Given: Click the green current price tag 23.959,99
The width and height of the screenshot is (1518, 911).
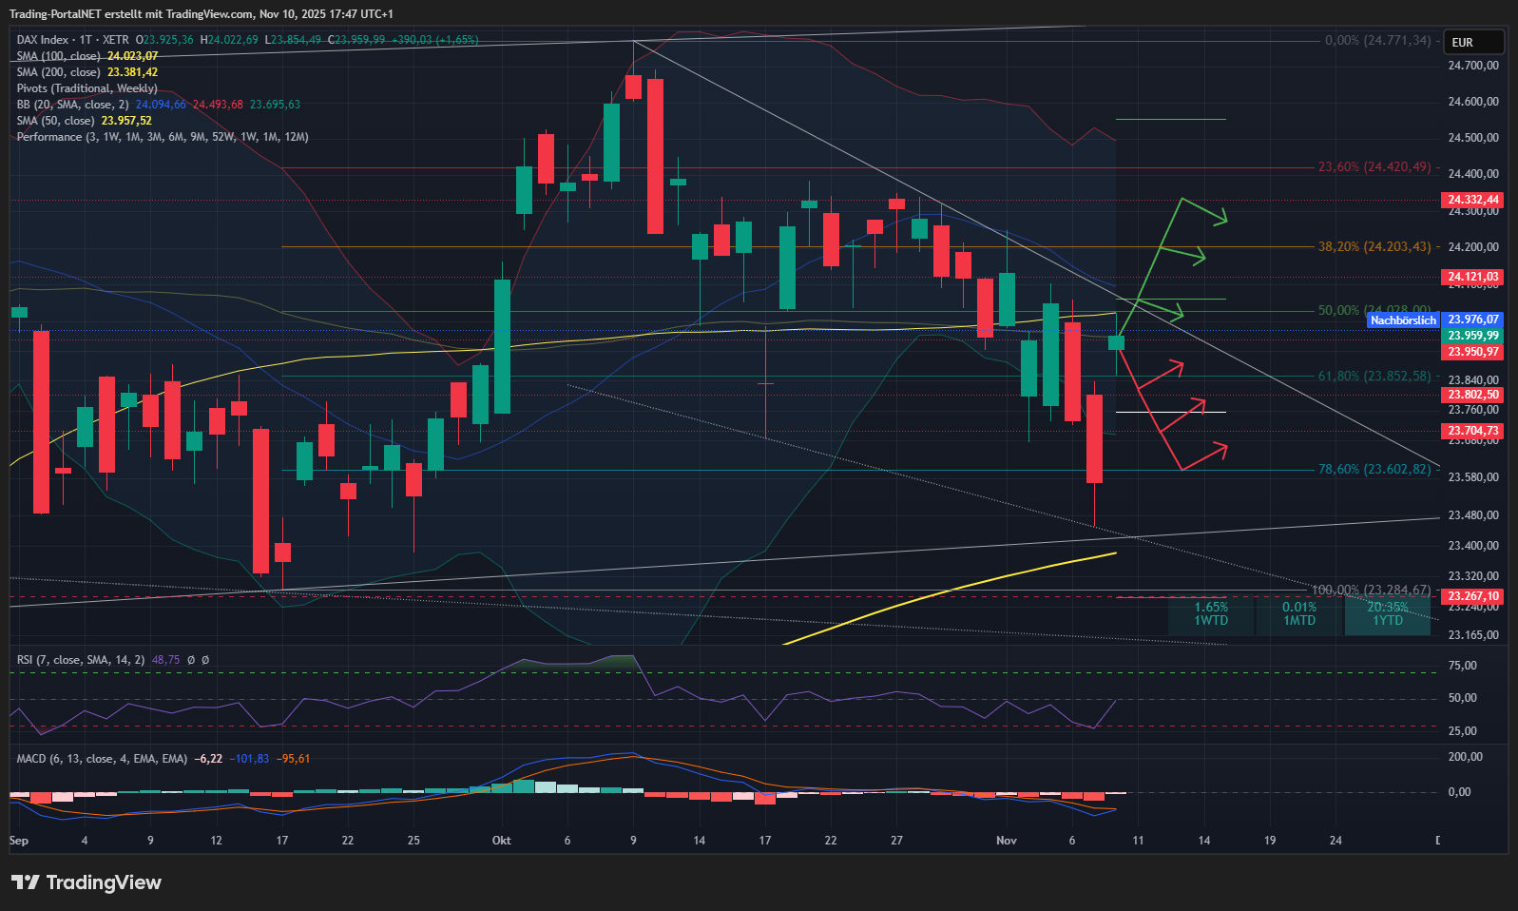Looking at the screenshot, I should coord(1472,336).
